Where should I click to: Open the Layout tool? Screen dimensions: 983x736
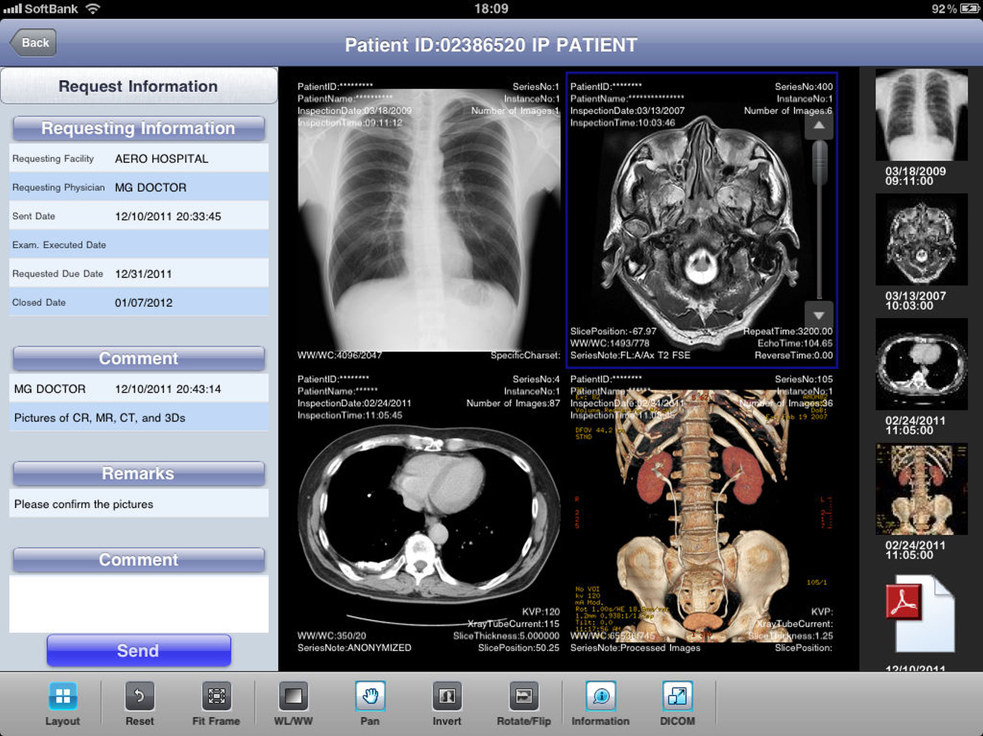[63, 696]
